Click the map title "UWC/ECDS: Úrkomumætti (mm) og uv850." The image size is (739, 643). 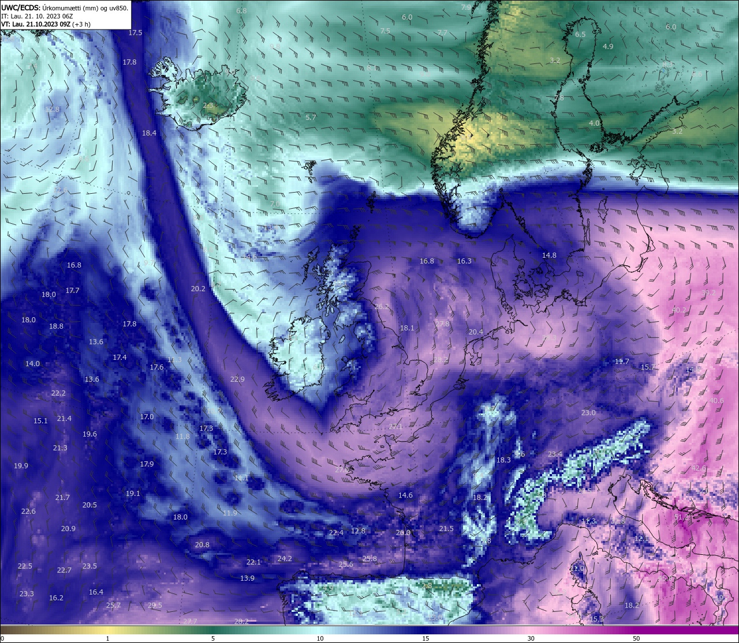pyautogui.click(x=65, y=8)
